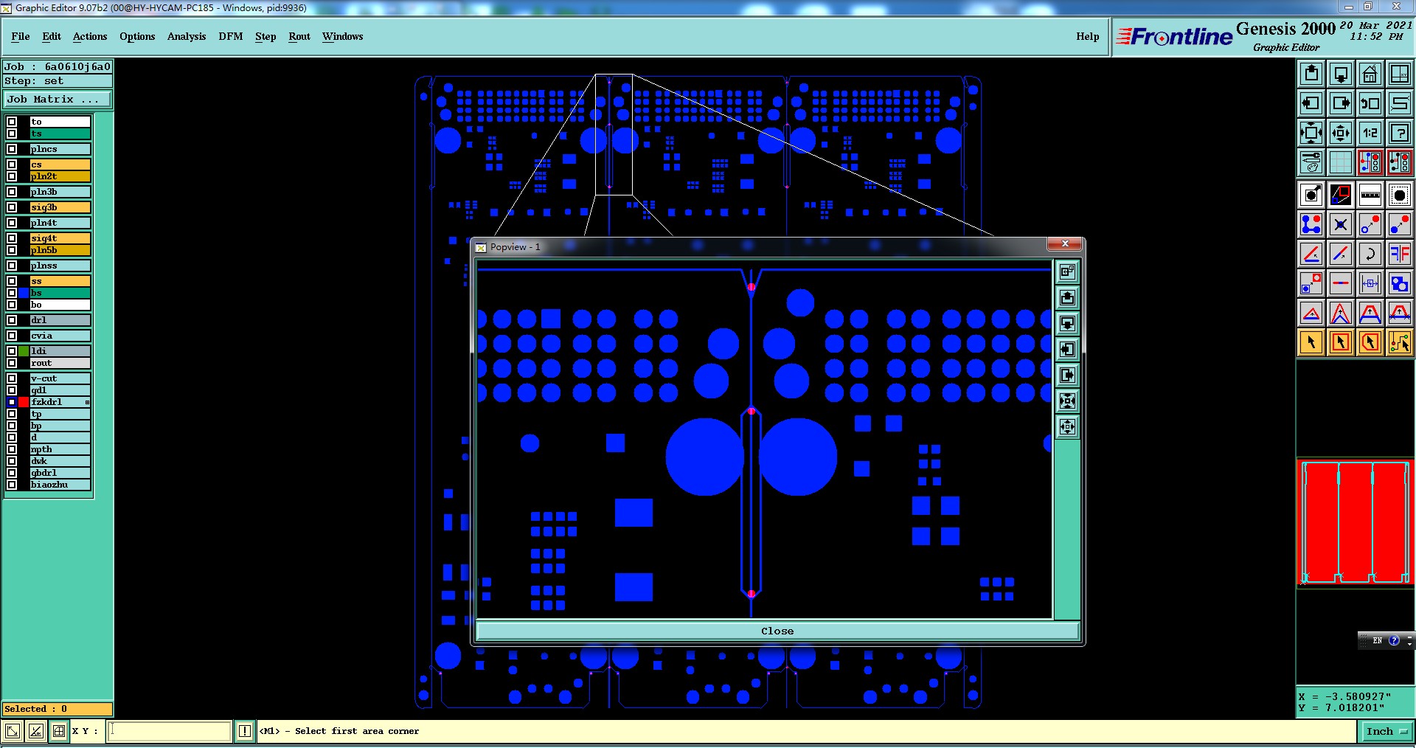Image resolution: width=1416 pixels, height=748 pixels.
Task: Click the Popview Close button
Action: 777,631
